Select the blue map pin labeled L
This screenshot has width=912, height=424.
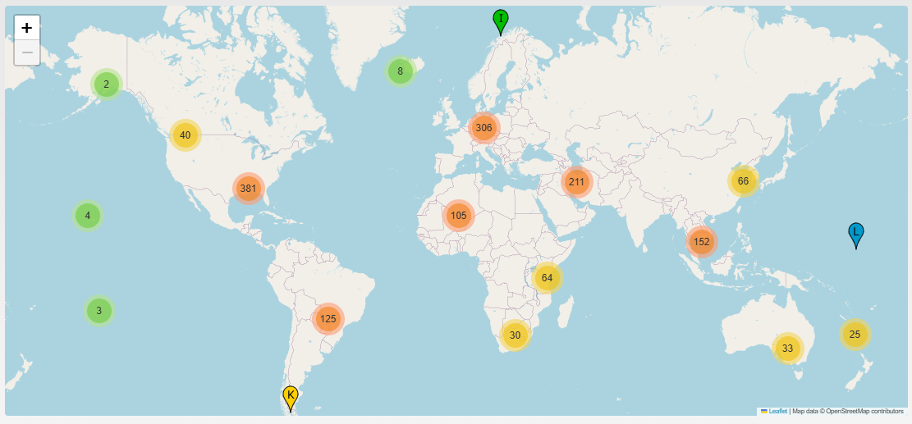(x=856, y=235)
